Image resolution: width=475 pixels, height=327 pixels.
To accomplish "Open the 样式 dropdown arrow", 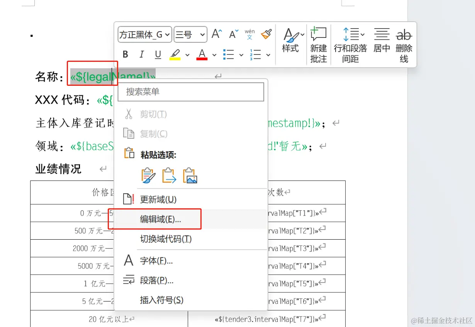I will click(x=302, y=35).
